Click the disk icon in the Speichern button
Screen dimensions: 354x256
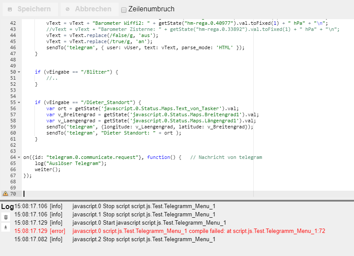pos(10,9)
